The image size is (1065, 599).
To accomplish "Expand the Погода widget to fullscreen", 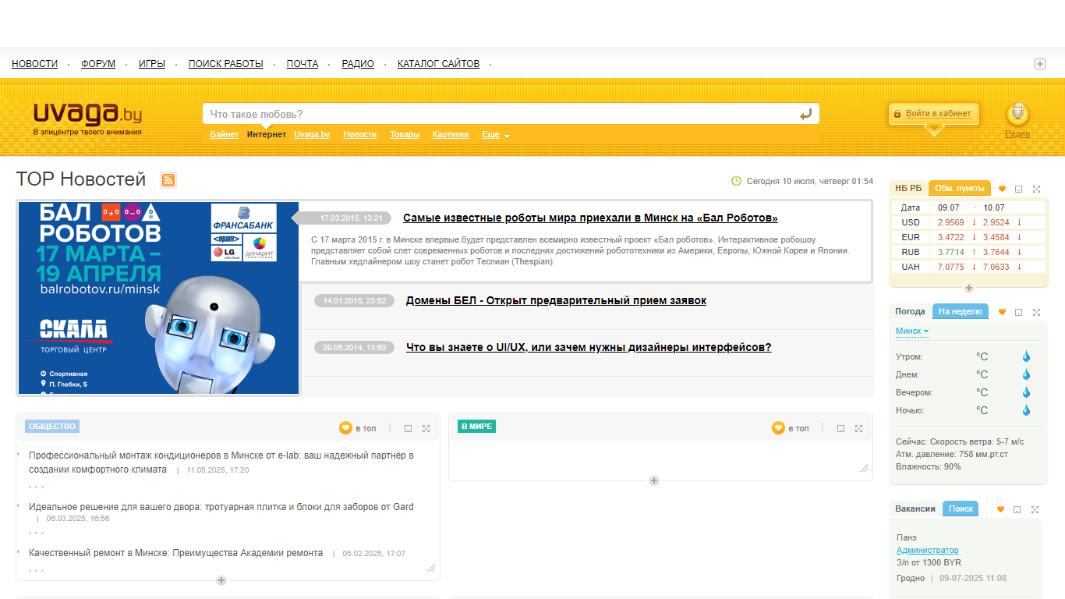I will point(1036,312).
